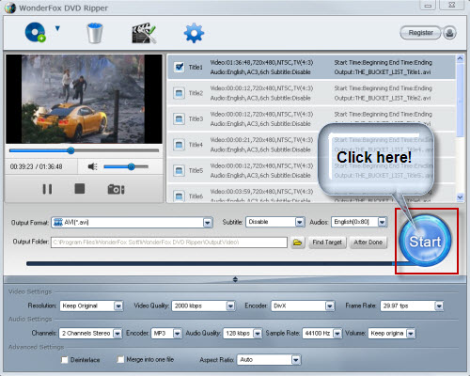The width and height of the screenshot is (470, 376).
Task: Click the yellow browse folder icon
Action: tap(297, 243)
